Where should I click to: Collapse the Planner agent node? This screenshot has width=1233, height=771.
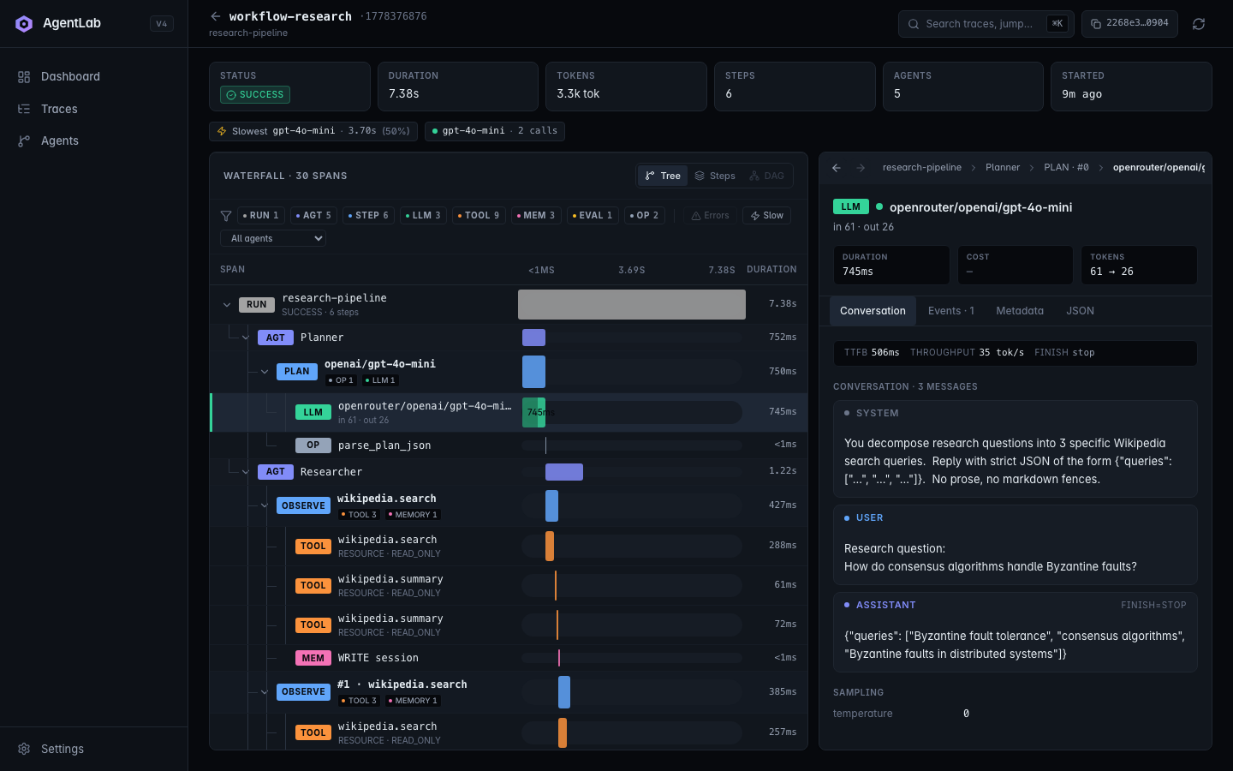point(246,338)
